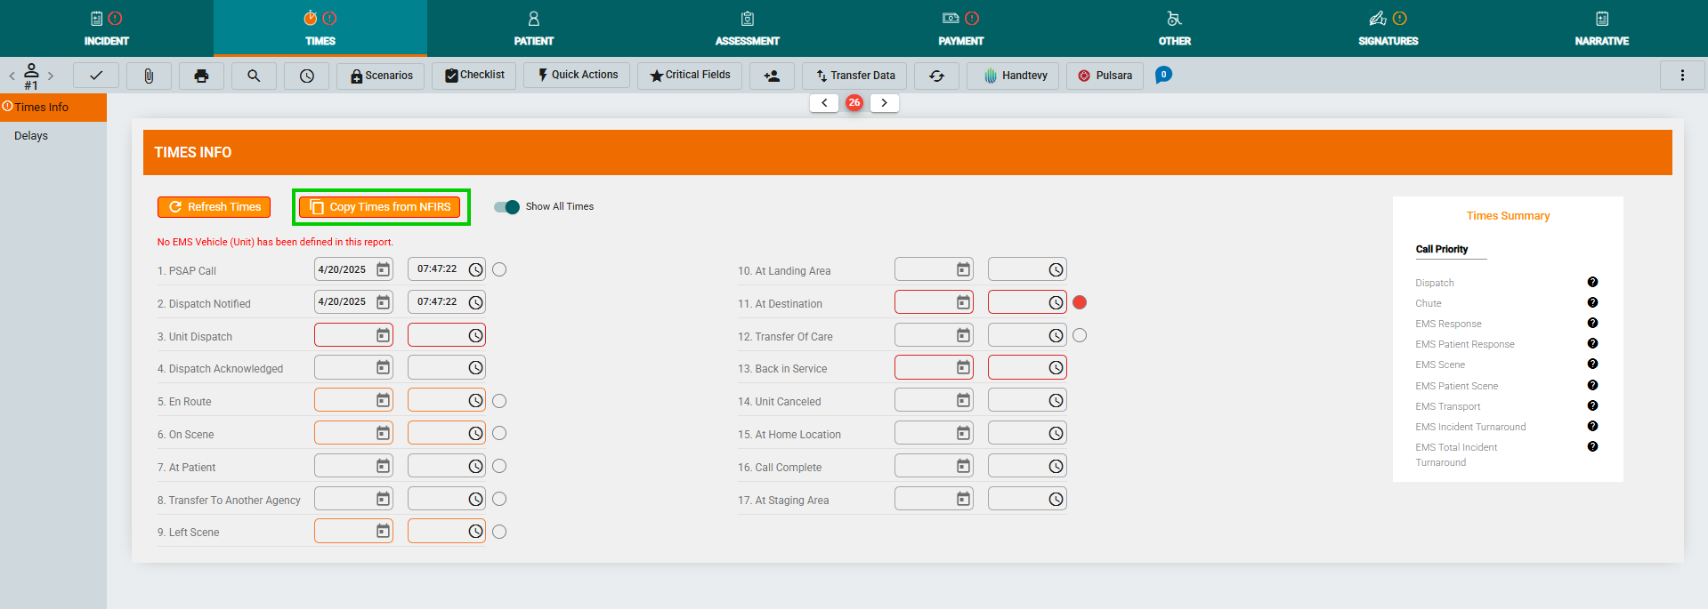Click the blue notification badge icon

tap(1163, 75)
